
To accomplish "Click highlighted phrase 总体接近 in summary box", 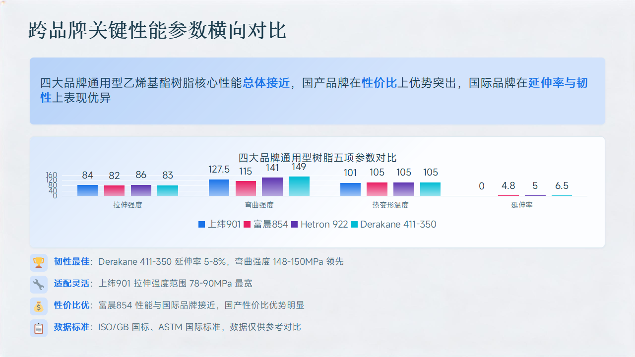I will click(x=266, y=83).
